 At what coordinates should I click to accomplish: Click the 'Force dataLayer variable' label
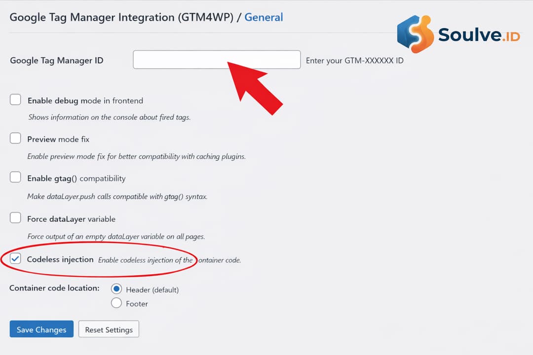(72, 219)
